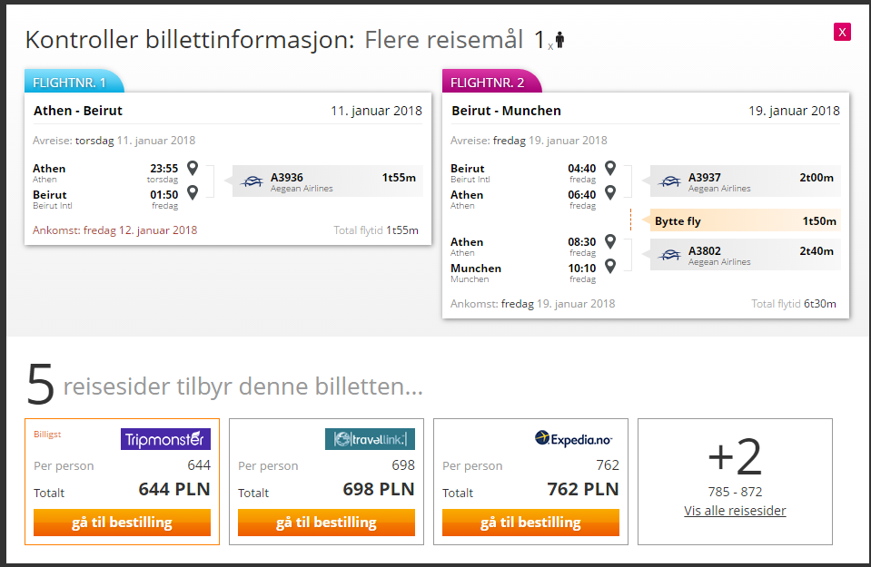
Task: Click the map pin beside the 10:10 arrival
Action: click(610, 267)
